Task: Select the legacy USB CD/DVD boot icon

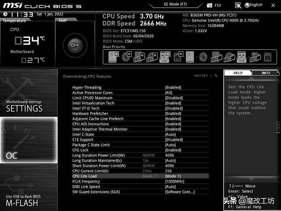Action: (229, 57)
